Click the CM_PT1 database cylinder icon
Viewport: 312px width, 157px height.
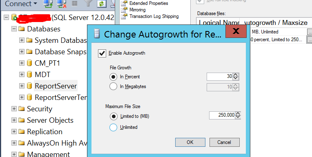click(29, 63)
